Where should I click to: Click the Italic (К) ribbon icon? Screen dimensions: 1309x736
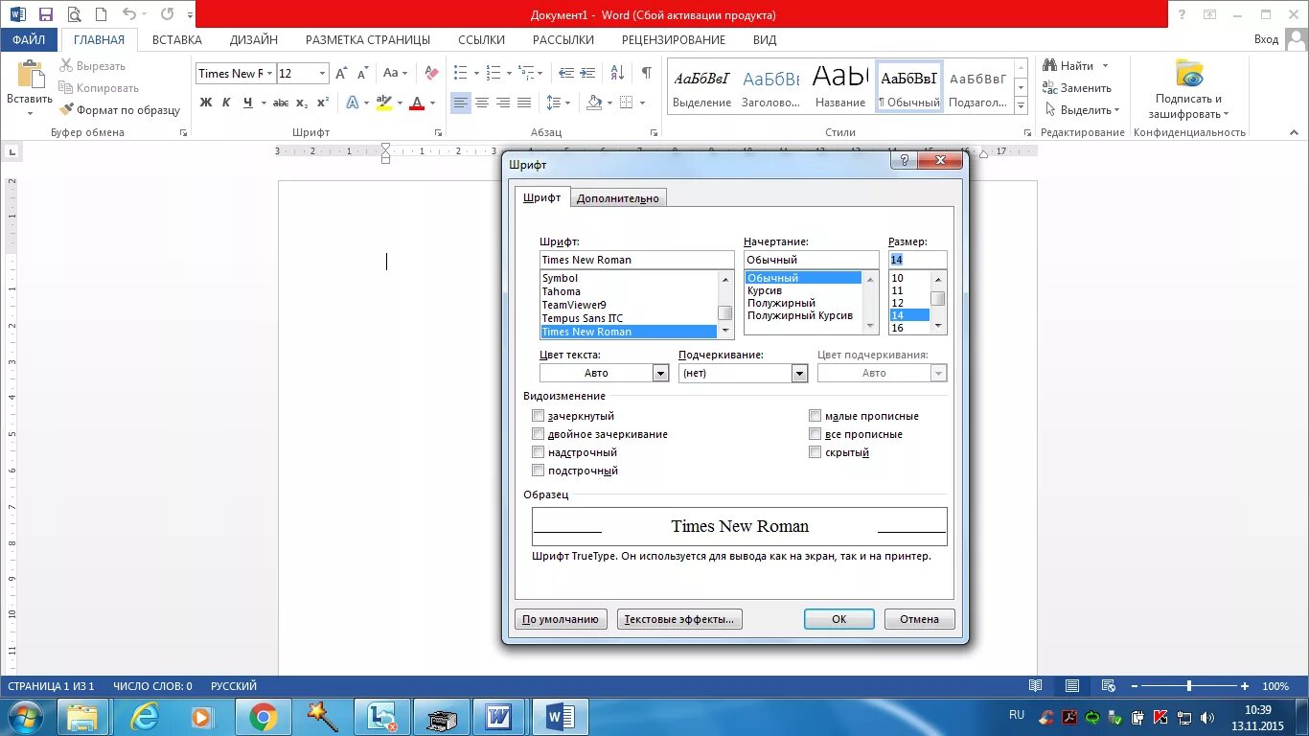[227, 103]
